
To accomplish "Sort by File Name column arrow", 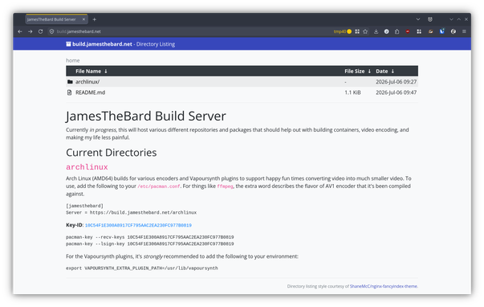I will [106, 72].
